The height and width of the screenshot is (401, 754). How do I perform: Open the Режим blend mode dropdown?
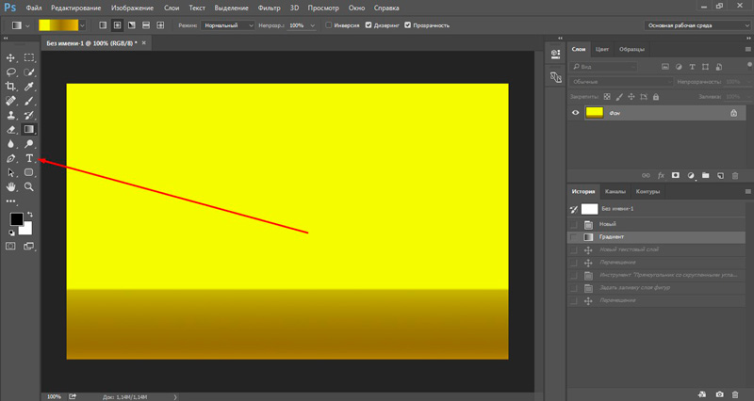(227, 25)
